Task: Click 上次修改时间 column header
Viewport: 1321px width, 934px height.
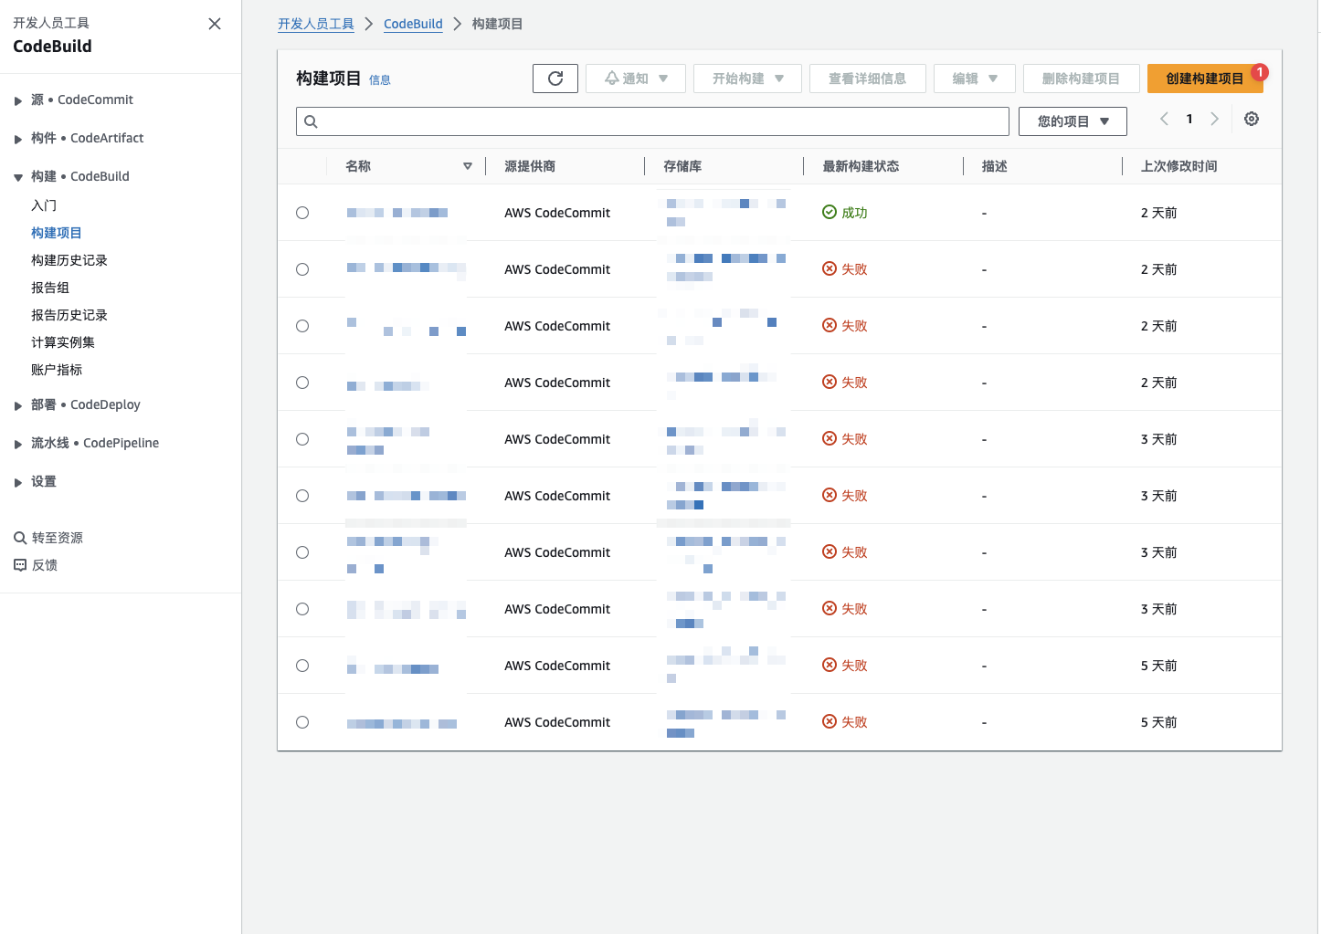Action: tap(1178, 166)
